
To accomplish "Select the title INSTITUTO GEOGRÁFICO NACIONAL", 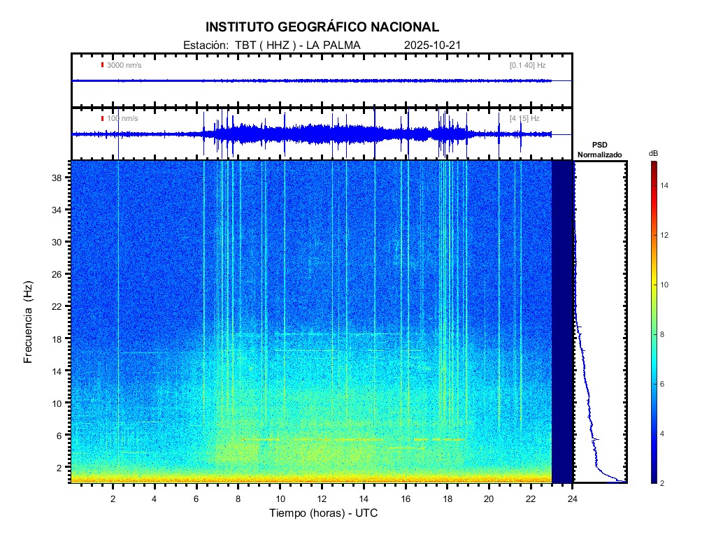I will click(322, 27).
